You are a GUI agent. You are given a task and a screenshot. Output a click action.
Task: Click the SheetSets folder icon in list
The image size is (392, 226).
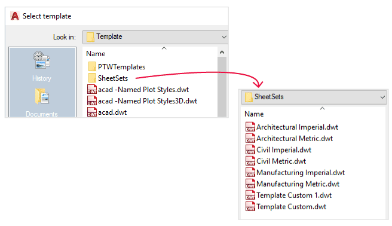tap(92, 78)
